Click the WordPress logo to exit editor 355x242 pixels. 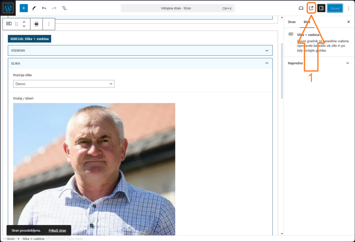click(8, 8)
